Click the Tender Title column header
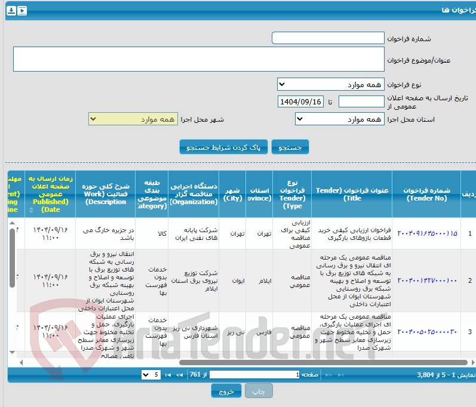The height and width of the screenshot is (407, 476). [352, 194]
